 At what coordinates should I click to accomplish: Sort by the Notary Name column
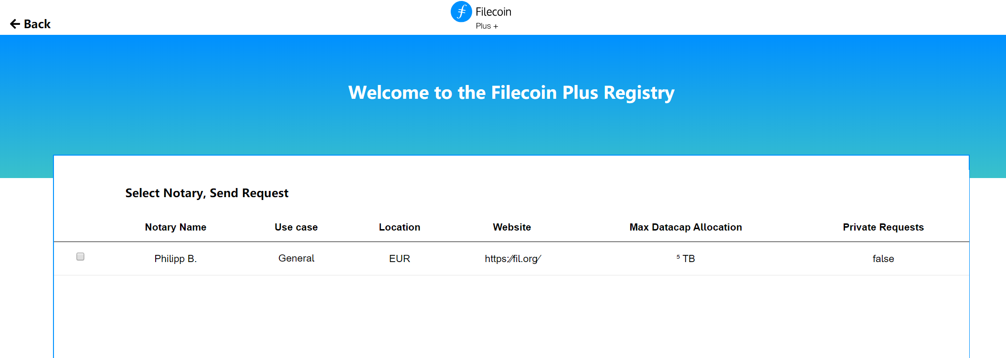point(175,227)
